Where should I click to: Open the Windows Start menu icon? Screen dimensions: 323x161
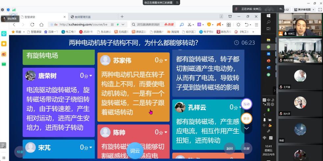pyautogui.click(x=268, y=16)
